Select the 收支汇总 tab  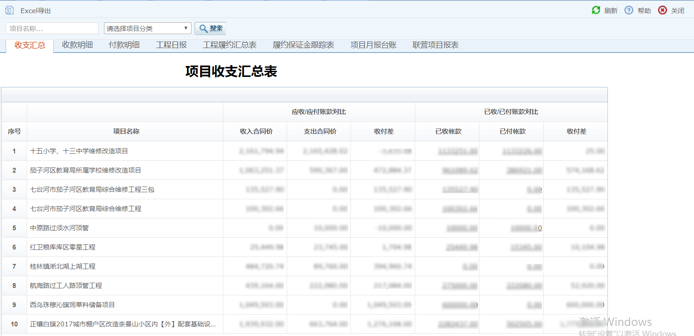pyautogui.click(x=30, y=45)
